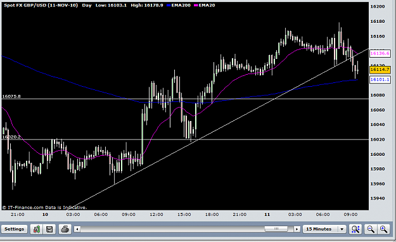Print the chart using the printer icon
The height and width of the screenshot is (242, 396).
65,229
